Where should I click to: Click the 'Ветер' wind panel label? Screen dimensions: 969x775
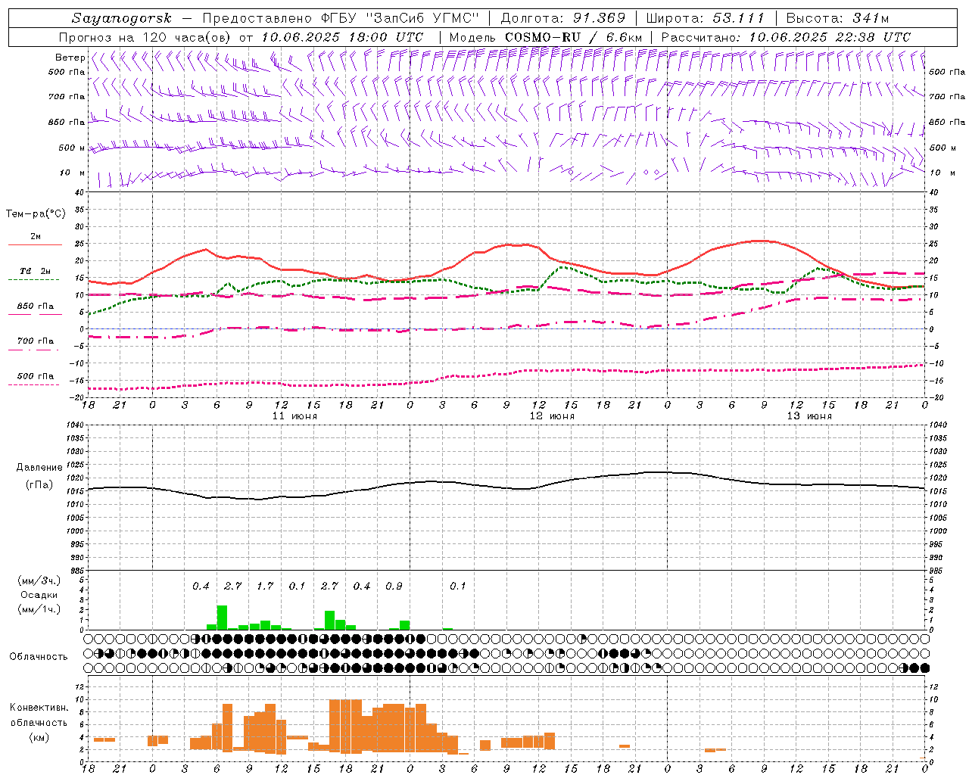pos(70,58)
